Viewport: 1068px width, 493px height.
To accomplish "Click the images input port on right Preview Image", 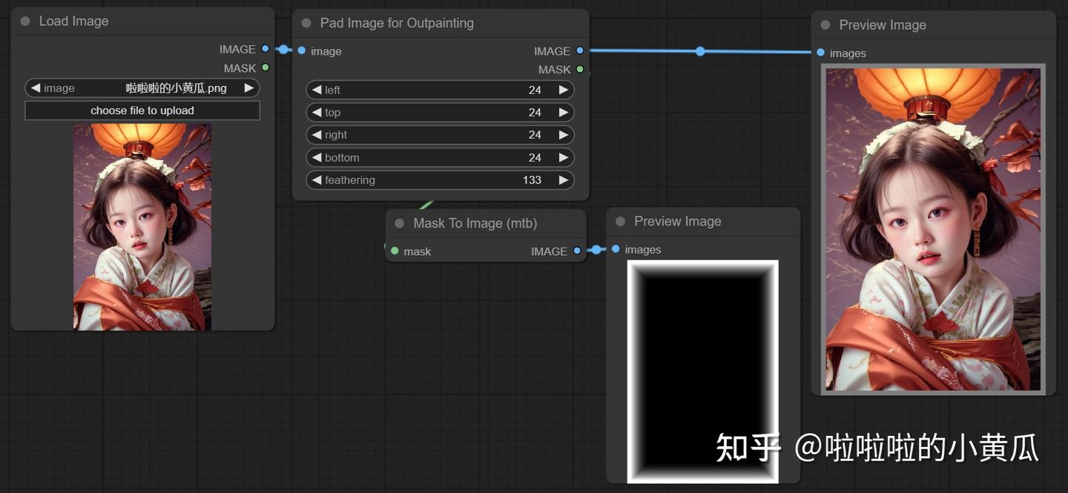I will tap(820, 53).
